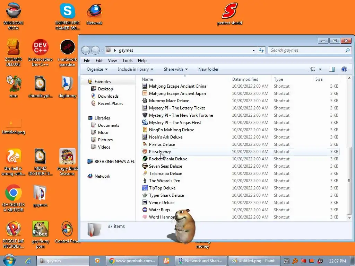
Task: Open the File menu
Action: coord(87,61)
